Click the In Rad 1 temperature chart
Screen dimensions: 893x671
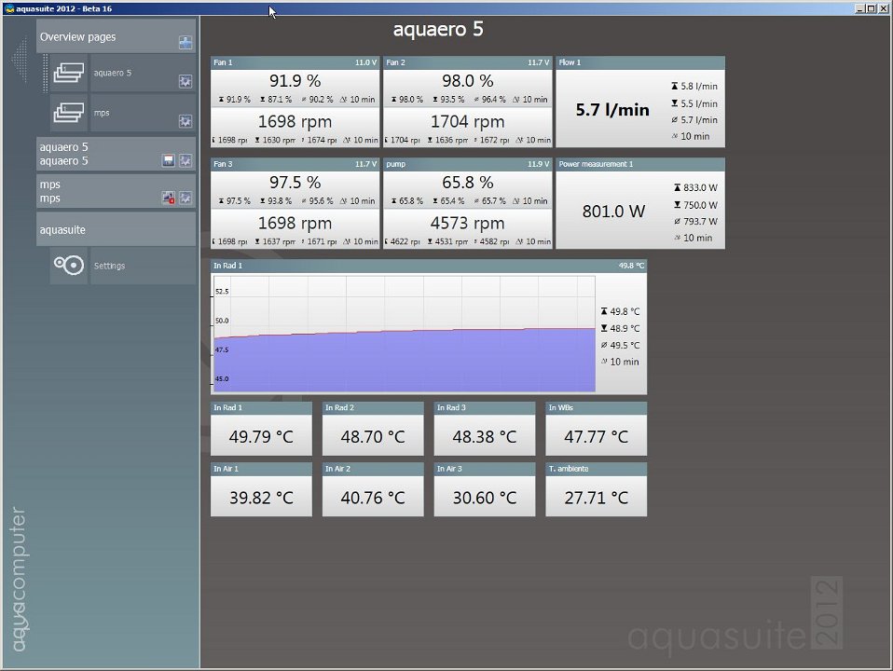pyautogui.click(x=405, y=334)
